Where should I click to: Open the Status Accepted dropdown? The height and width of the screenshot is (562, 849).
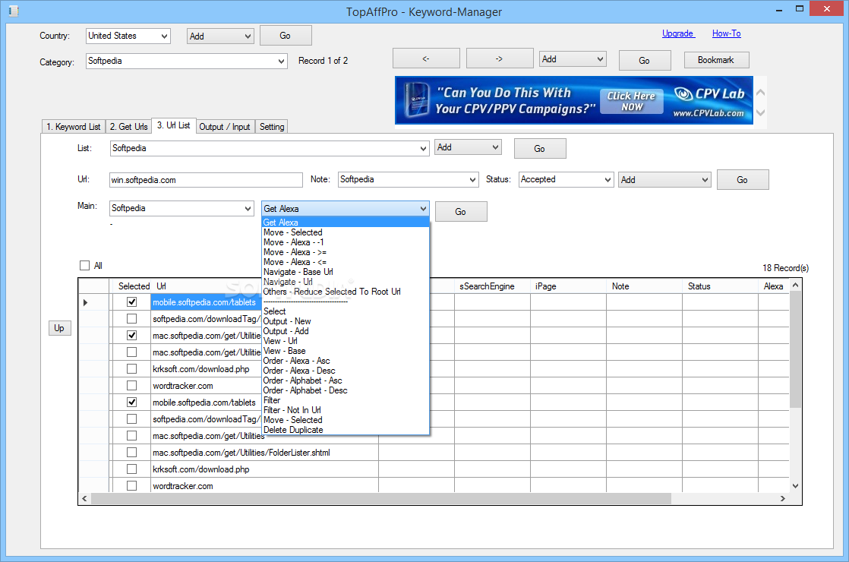pyautogui.click(x=608, y=180)
